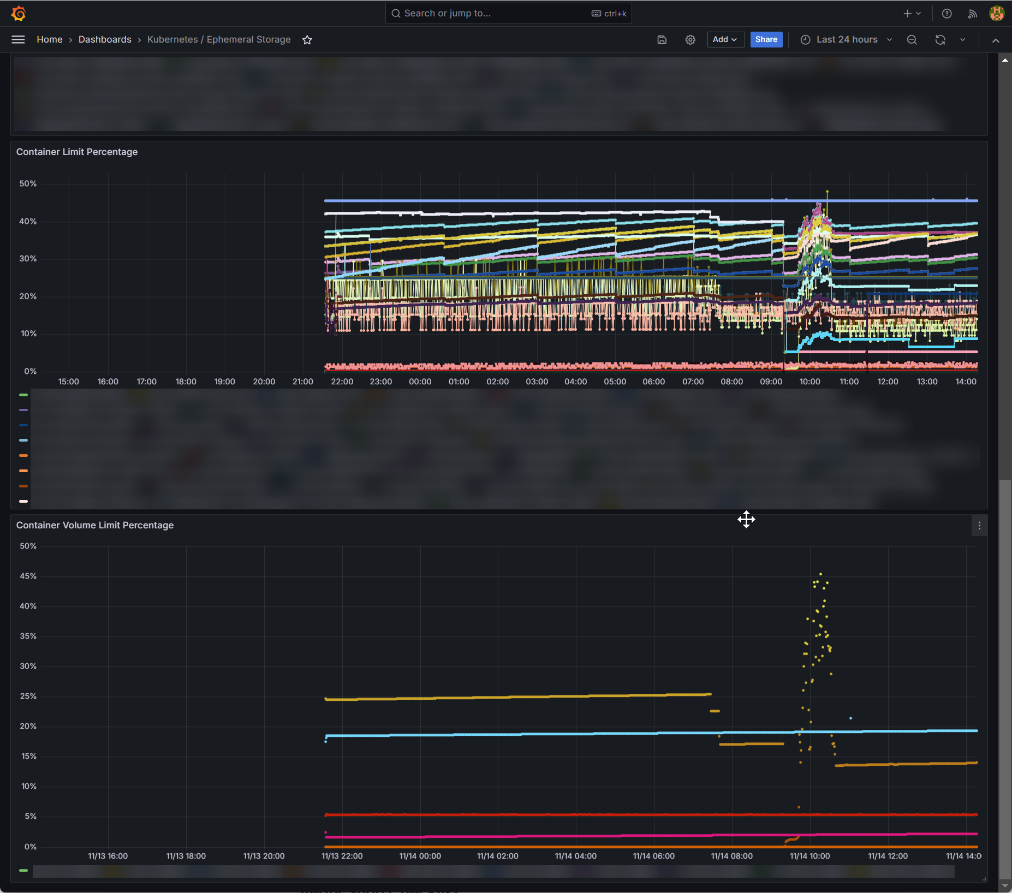This screenshot has height=893, width=1012.
Task: Open the Last 24 hours time picker
Action: [x=846, y=39]
